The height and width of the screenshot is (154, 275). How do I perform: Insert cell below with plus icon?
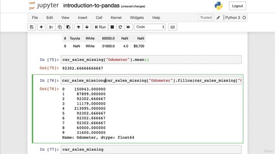41,27
